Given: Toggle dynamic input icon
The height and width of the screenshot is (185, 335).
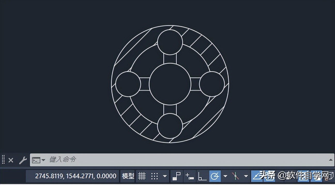Looking at the screenshot, I should point(189,176).
